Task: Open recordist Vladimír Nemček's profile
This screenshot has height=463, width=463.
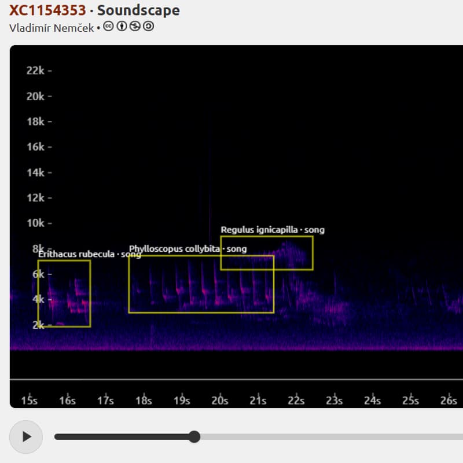Action: point(52,28)
